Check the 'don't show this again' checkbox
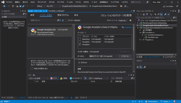This screenshot has height=103, width=181. 32,68
